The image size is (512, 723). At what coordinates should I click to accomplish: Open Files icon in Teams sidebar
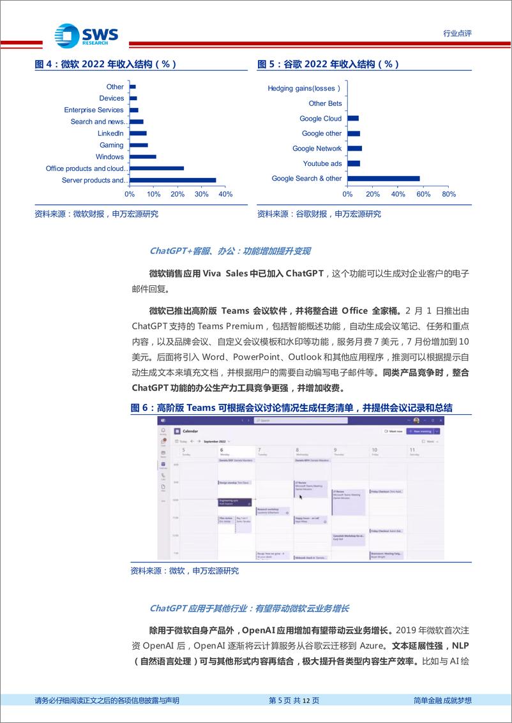(163, 488)
